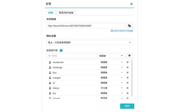This screenshot has width=179, height=112.
Task: Remove a7 from the invitee list
Action: coord(128,83)
